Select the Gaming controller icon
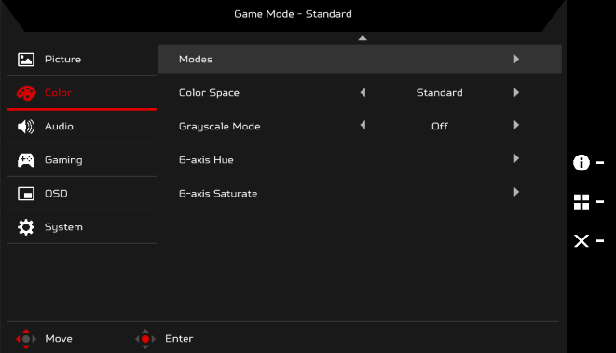The height and width of the screenshot is (353, 616). (x=26, y=160)
